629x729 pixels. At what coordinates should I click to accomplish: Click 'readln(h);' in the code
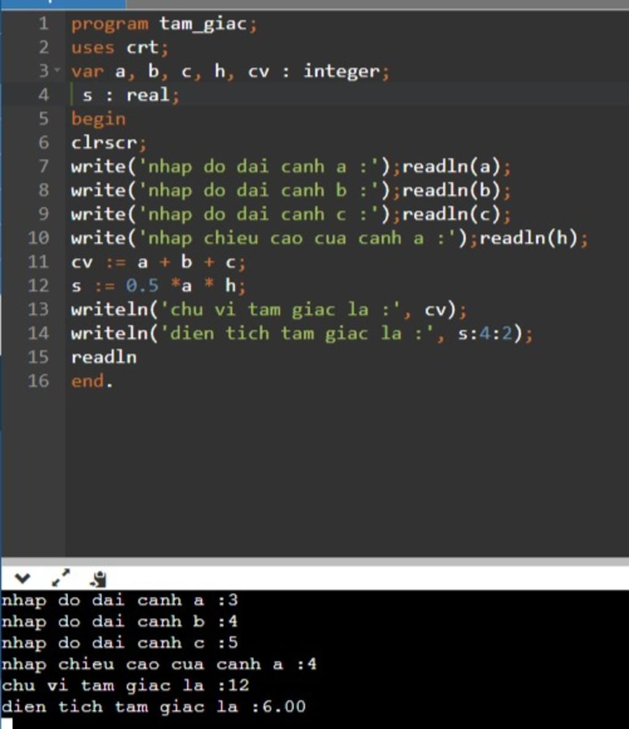[x=534, y=238]
